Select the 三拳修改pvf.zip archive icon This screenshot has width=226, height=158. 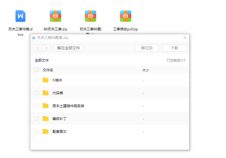point(126,16)
